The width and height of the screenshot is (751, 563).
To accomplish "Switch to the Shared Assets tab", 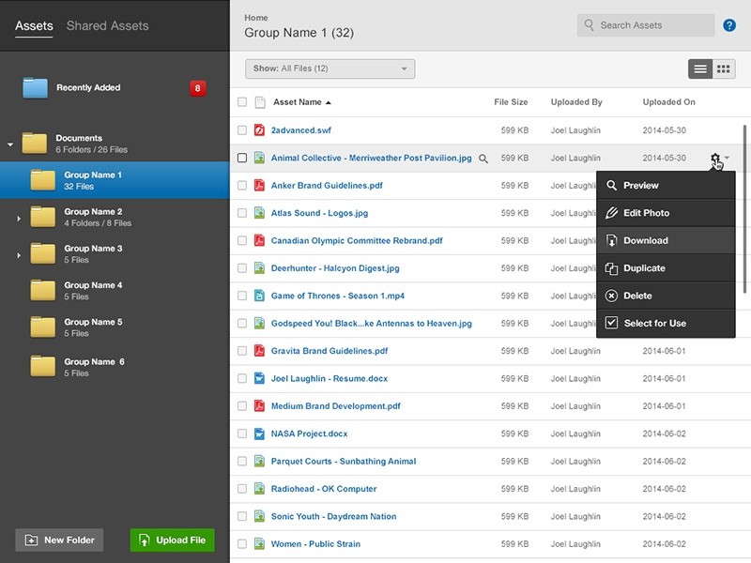I will [x=106, y=25].
